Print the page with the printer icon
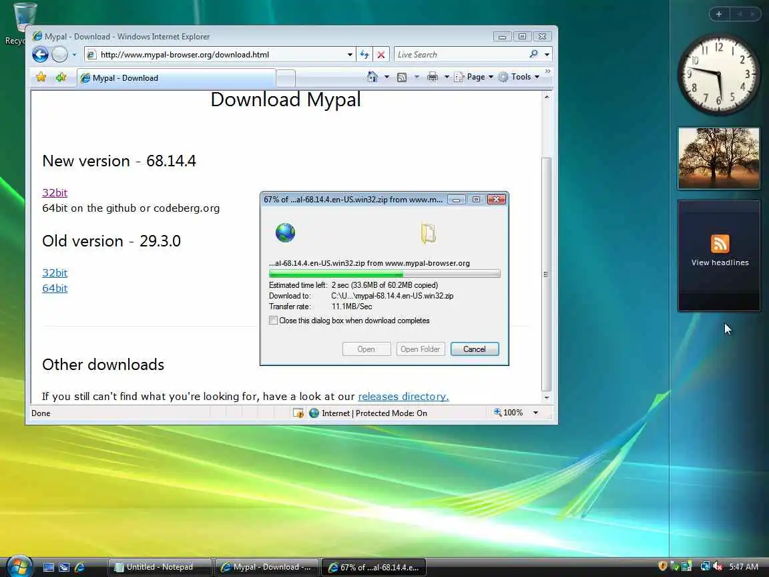 point(432,77)
